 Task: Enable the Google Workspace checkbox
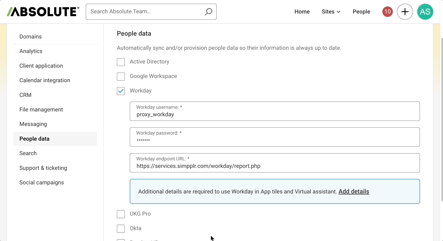[x=121, y=76]
